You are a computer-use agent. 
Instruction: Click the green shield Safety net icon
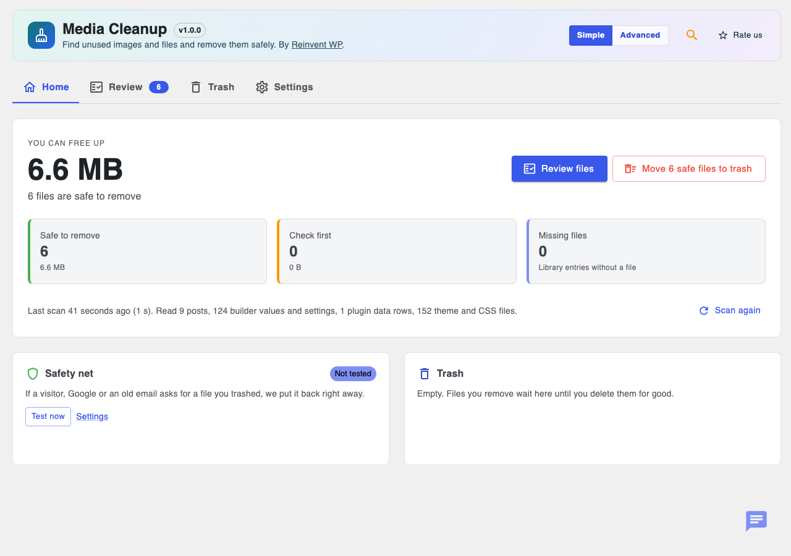point(33,374)
